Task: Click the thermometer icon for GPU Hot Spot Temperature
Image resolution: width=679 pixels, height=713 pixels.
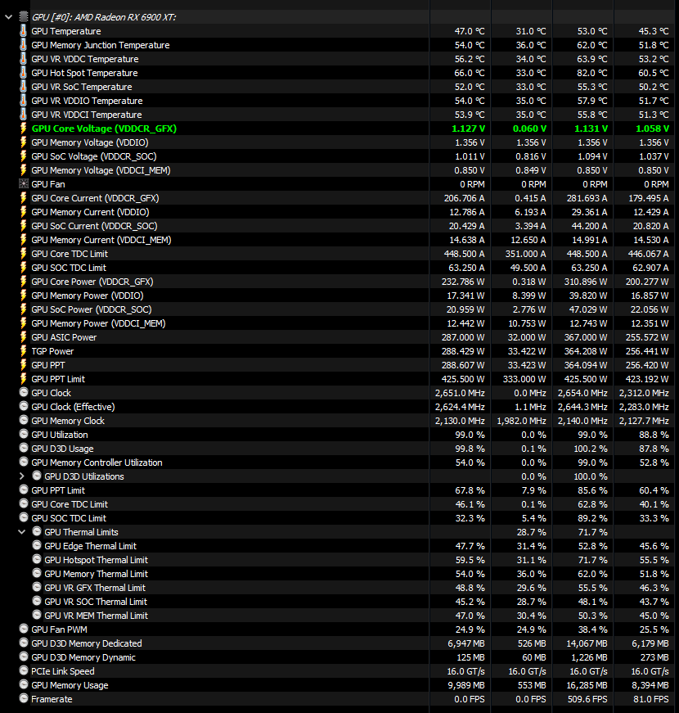Action: point(24,73)
